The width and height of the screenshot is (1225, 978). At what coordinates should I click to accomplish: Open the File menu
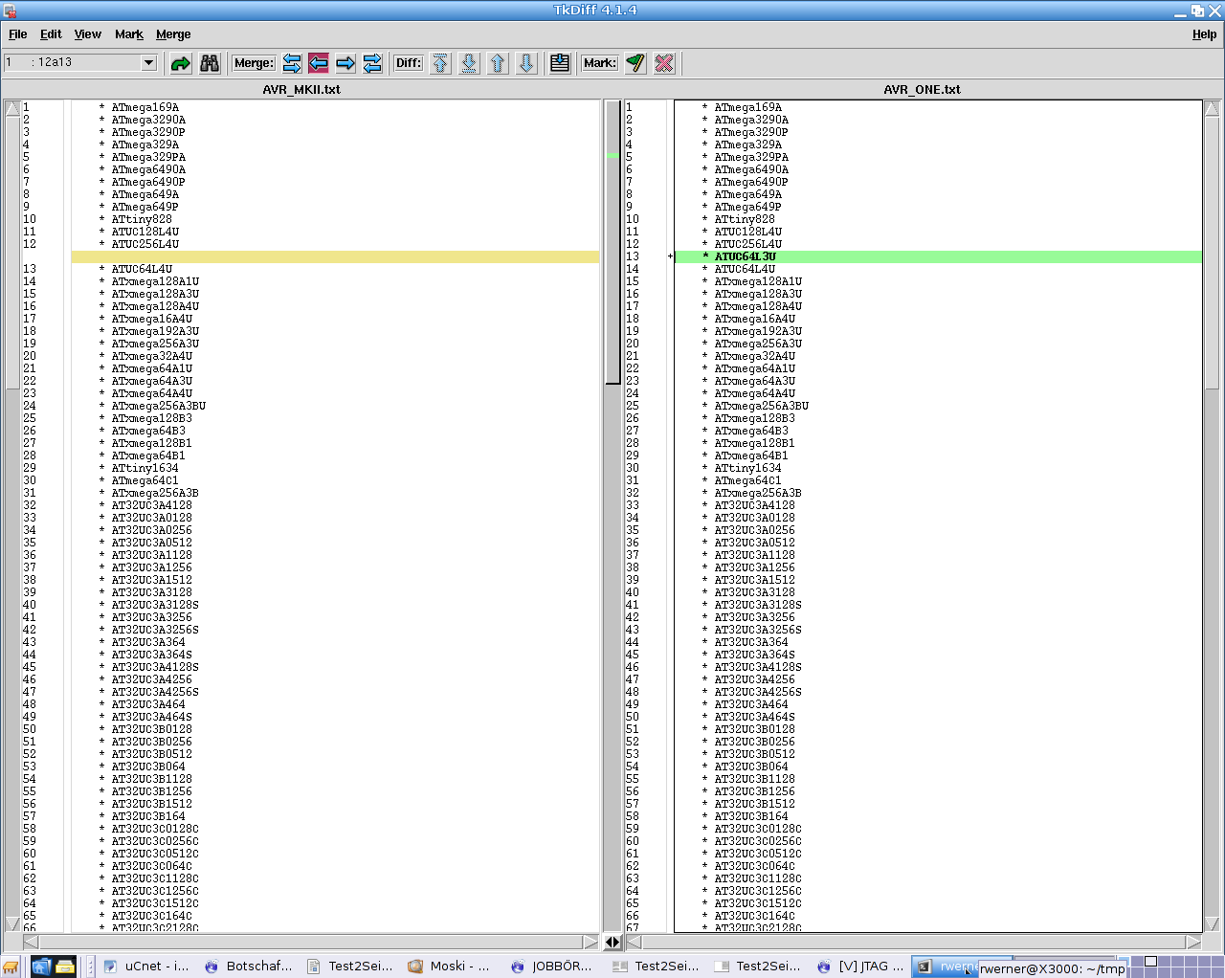[17, 34]
